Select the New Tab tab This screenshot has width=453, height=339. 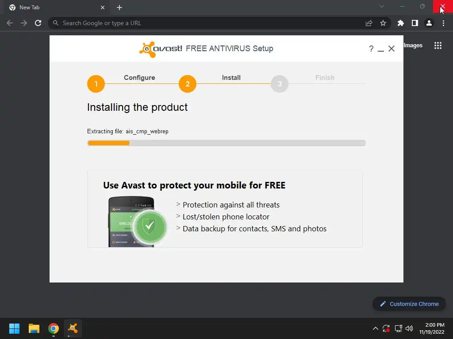[56, 8]
